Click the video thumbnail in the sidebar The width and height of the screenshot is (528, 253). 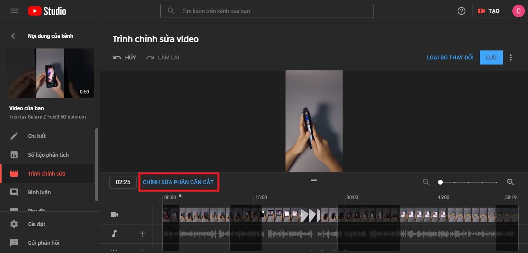point(50,73)
